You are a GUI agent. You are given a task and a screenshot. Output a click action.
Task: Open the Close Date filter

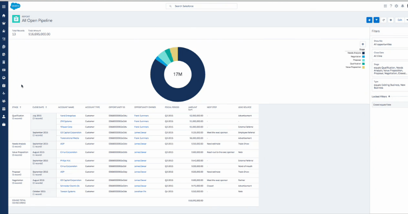pos(390,54)
